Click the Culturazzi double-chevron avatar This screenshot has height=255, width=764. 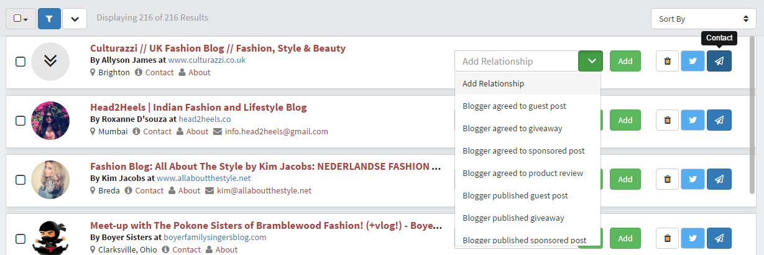[50, 62]
